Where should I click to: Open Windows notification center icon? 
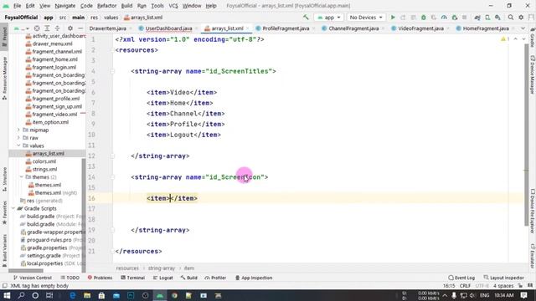pos(523,295)
